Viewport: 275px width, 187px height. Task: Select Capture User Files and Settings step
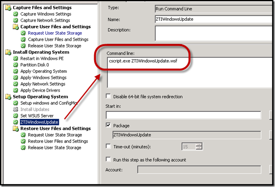coord(58,39)
